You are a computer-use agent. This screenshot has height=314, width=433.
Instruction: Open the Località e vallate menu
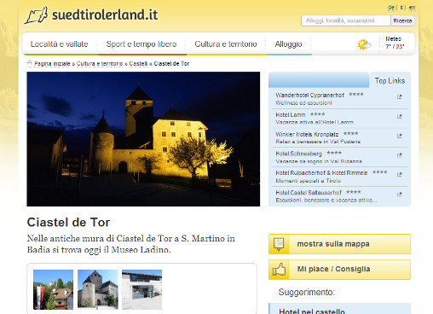tap(59, 44)
